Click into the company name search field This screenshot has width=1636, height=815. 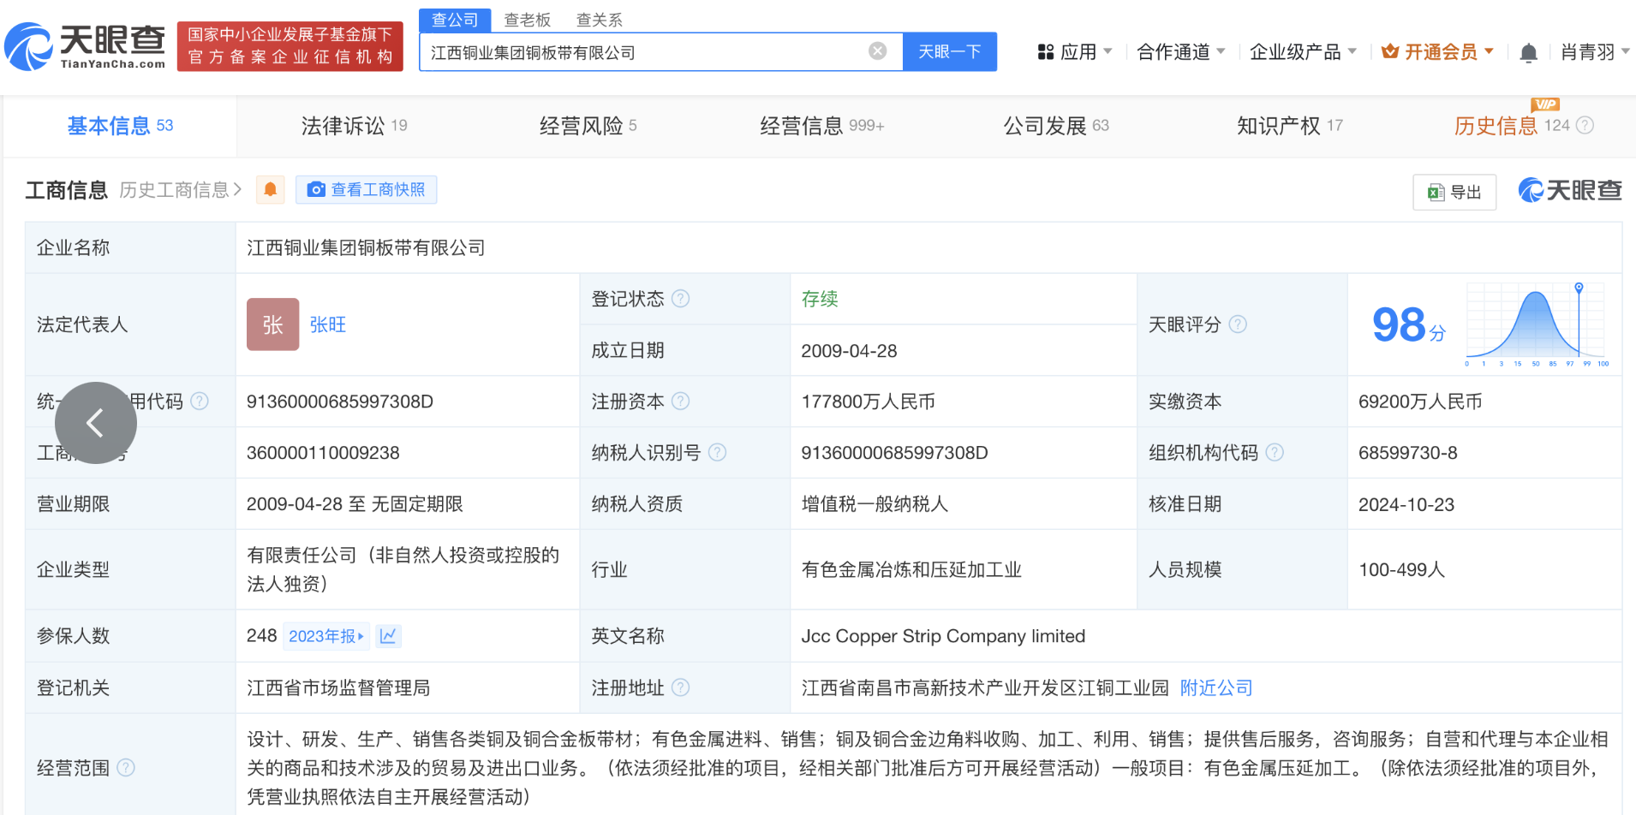pyautogui.click(x=642, y=52)
